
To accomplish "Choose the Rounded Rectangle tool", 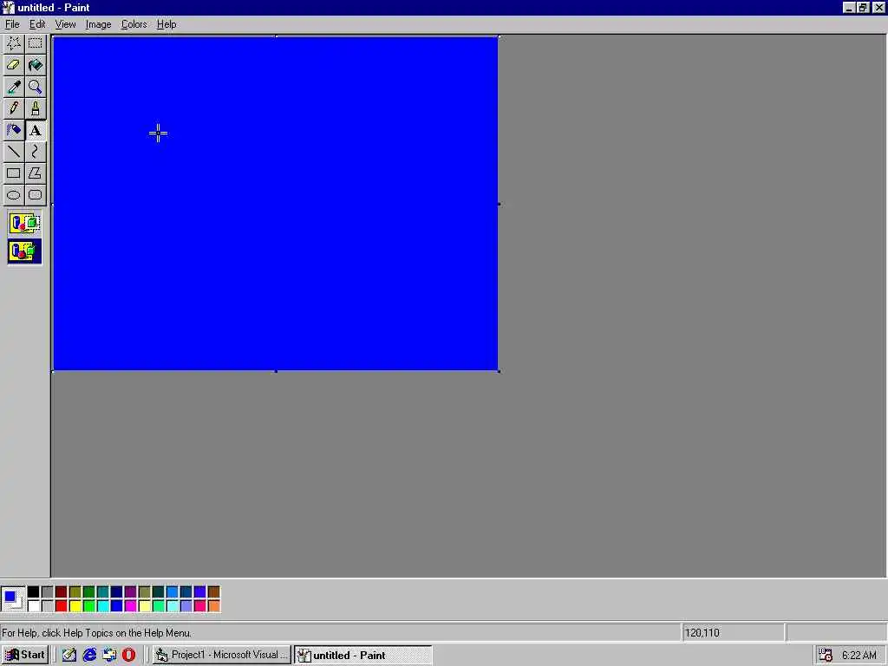I will coord(35,195).
